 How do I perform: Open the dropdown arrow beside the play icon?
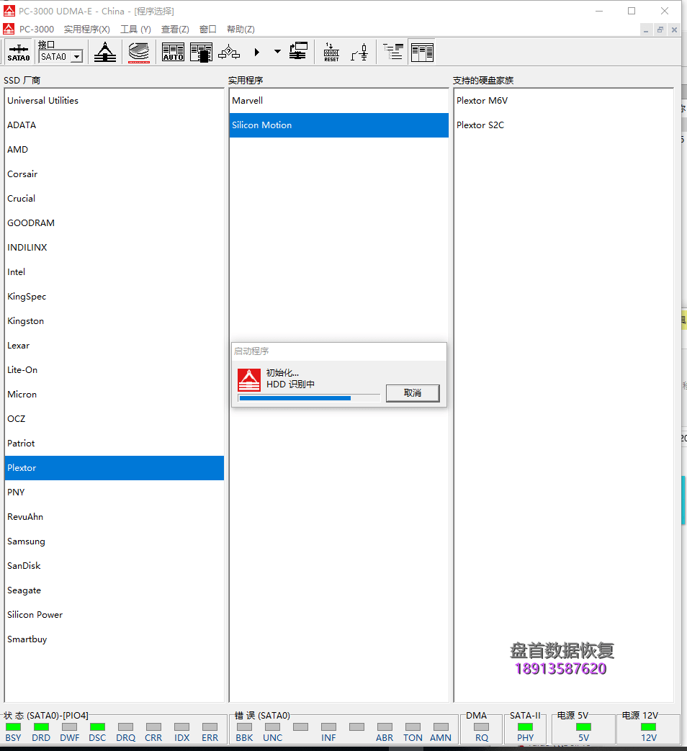click(277, 52)
